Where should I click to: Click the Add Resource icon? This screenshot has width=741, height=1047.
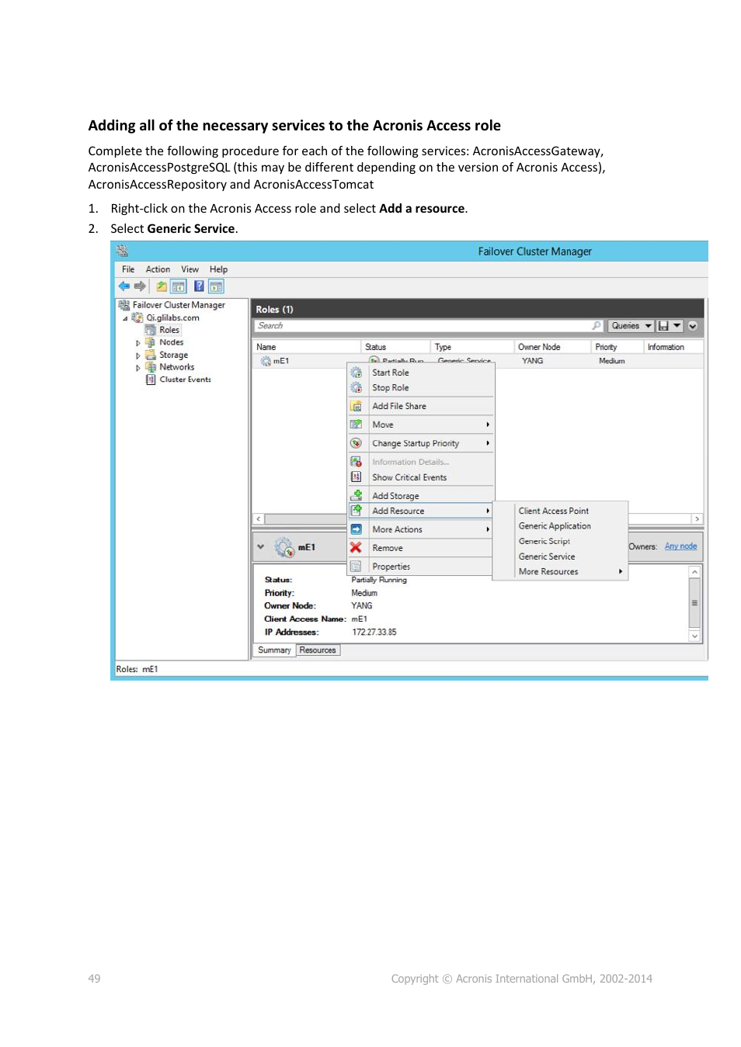pyautogui.click(x=356, y=511)
